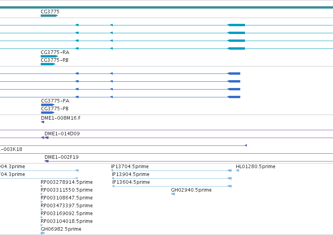Select the thick exon on first dark-blue transcript
Viewport: 333px width, 235px height.
(x=234, y=74)
